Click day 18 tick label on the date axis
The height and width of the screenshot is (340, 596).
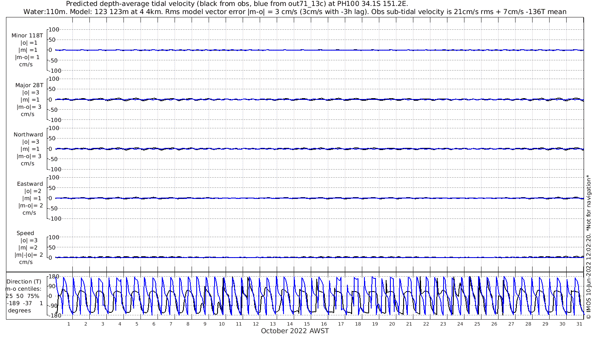coord(358,324)
